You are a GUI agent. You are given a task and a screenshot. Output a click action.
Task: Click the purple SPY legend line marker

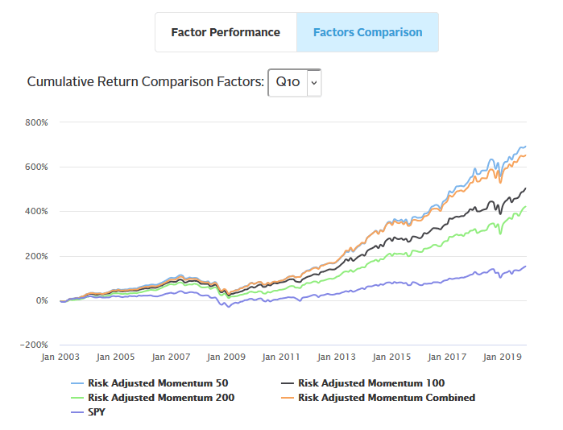77,411
